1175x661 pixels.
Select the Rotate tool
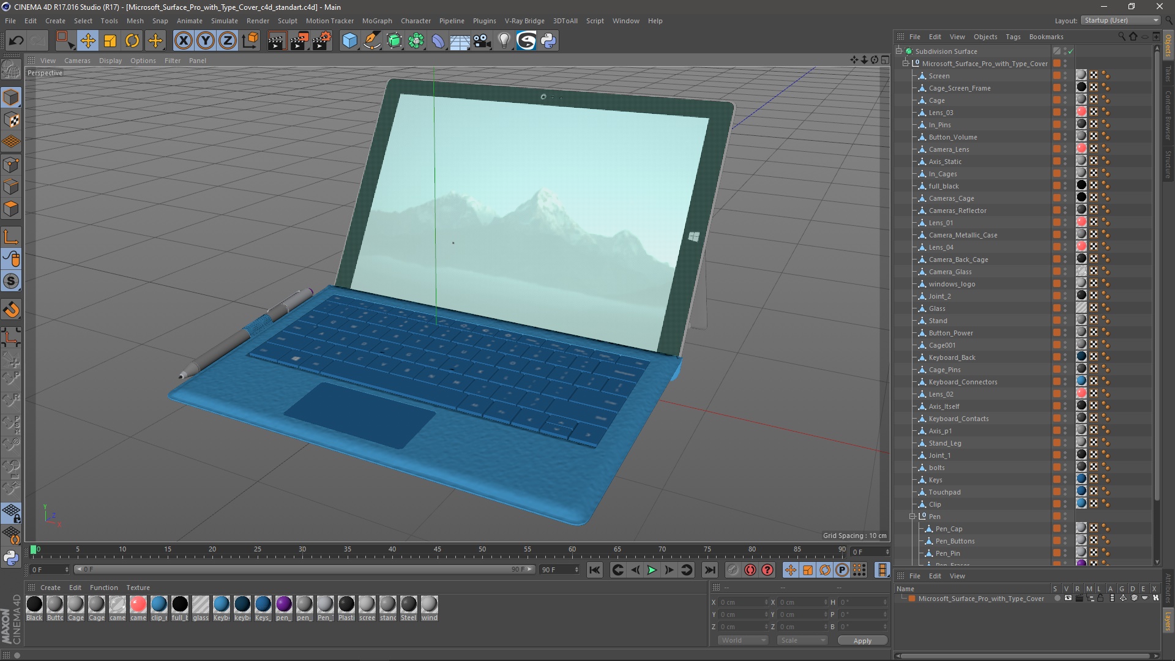click(132, 41)
